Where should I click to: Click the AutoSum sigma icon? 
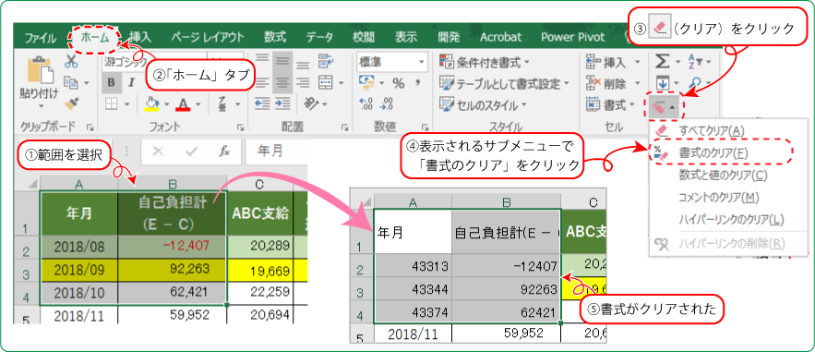(662, 61)
